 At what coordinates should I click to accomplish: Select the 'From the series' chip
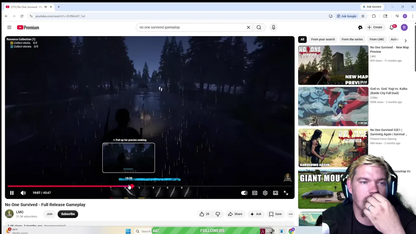352,39
